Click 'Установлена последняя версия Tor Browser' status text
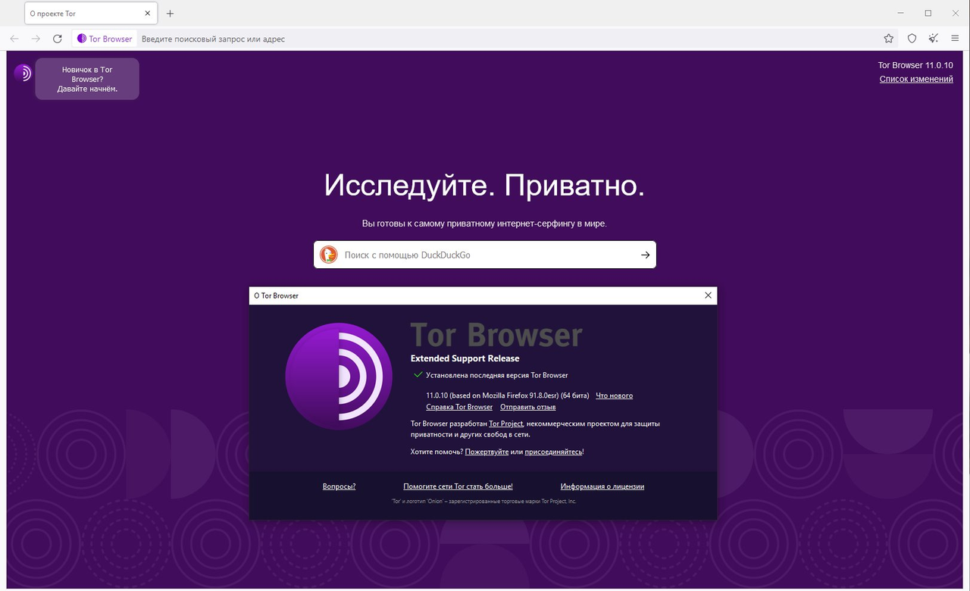This screenshot has width=970, height=591. (496, 375)
